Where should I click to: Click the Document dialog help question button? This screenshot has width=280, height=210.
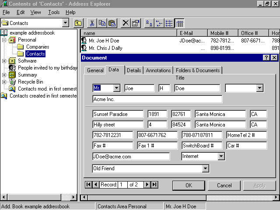266,58
